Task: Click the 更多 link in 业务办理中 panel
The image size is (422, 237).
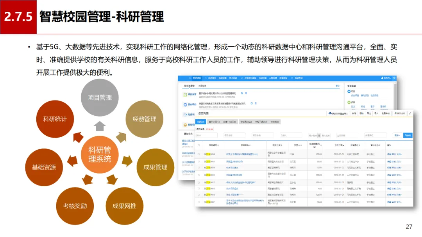Action: [x=338, y=86]
